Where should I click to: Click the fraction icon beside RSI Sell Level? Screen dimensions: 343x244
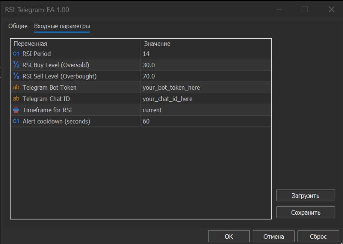16,76
